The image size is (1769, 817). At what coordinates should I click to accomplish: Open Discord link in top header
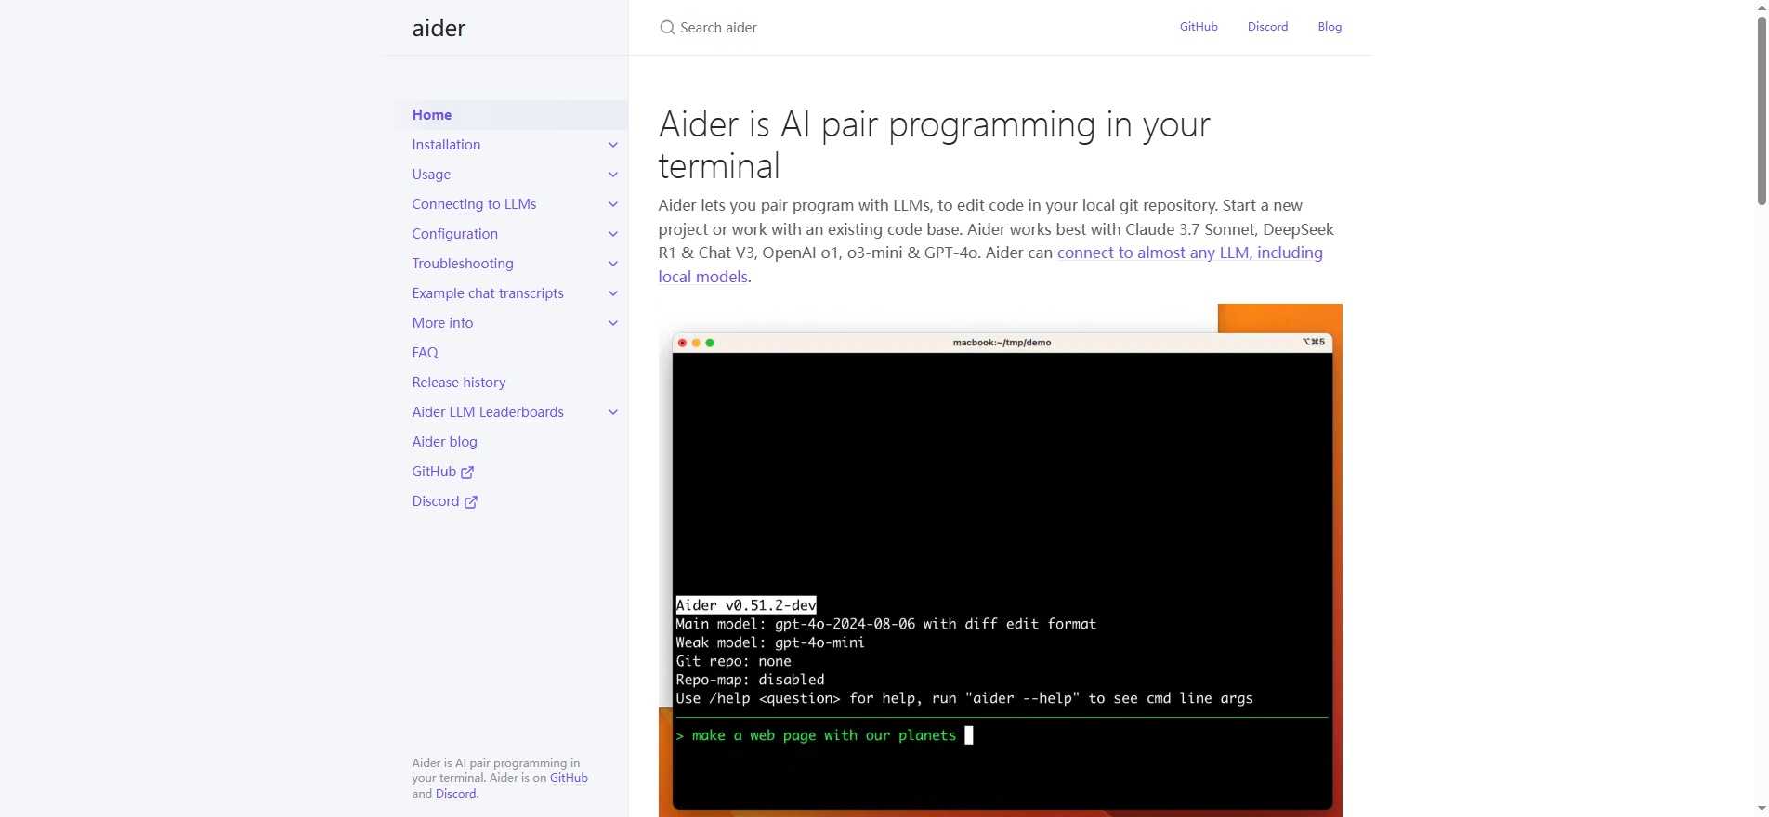coord(1267,27)
